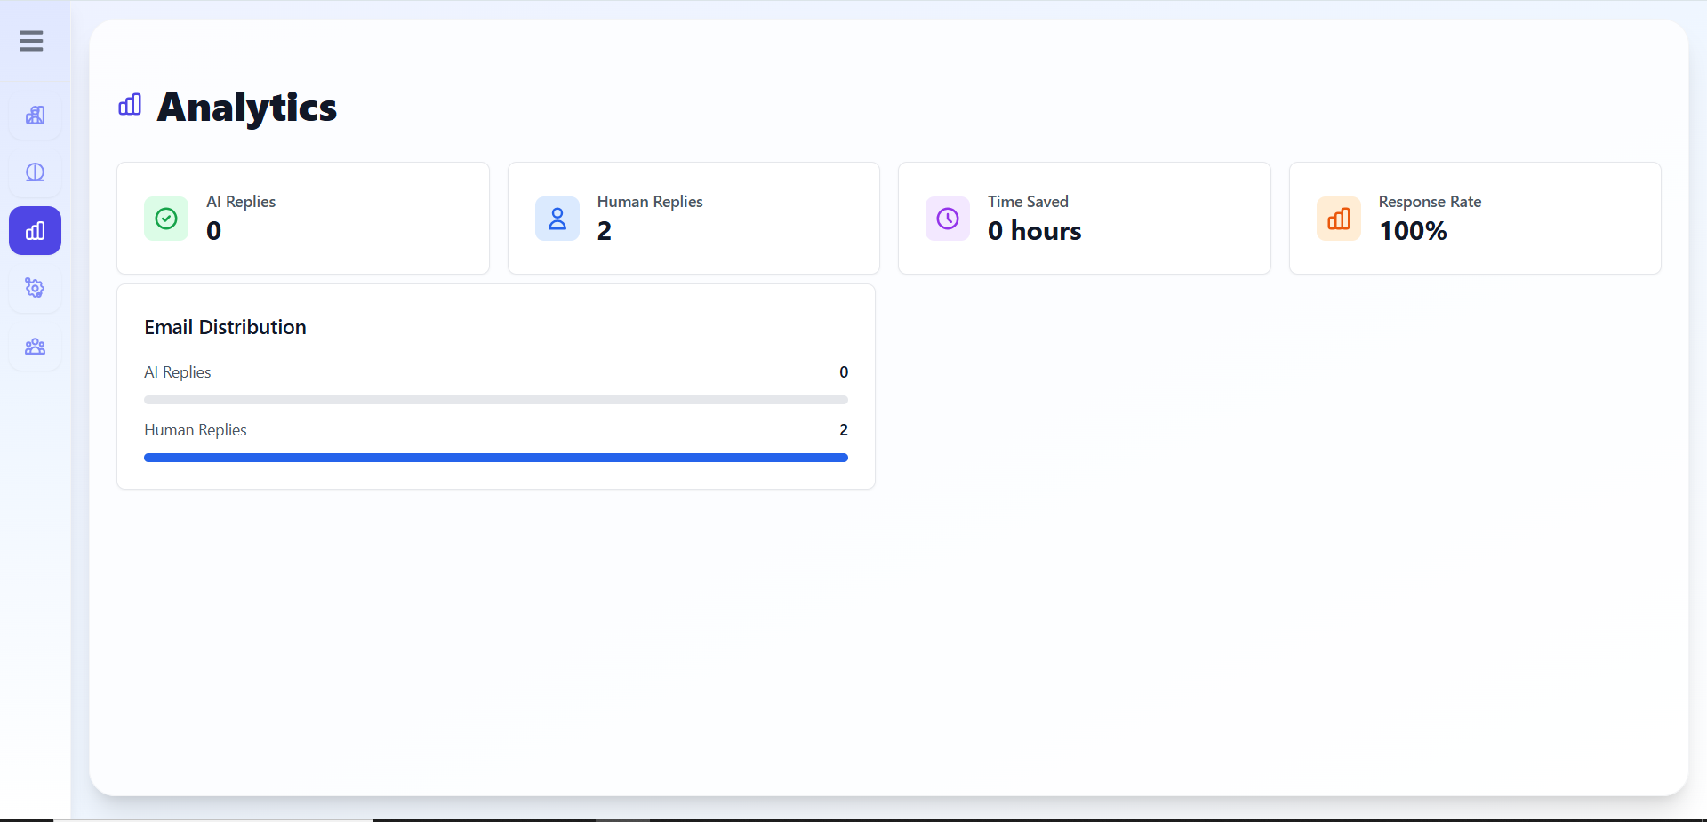This screenshot has width=1707, height=822.
Task: Click the AI Replies card label
Action: [x=241, y=202]
